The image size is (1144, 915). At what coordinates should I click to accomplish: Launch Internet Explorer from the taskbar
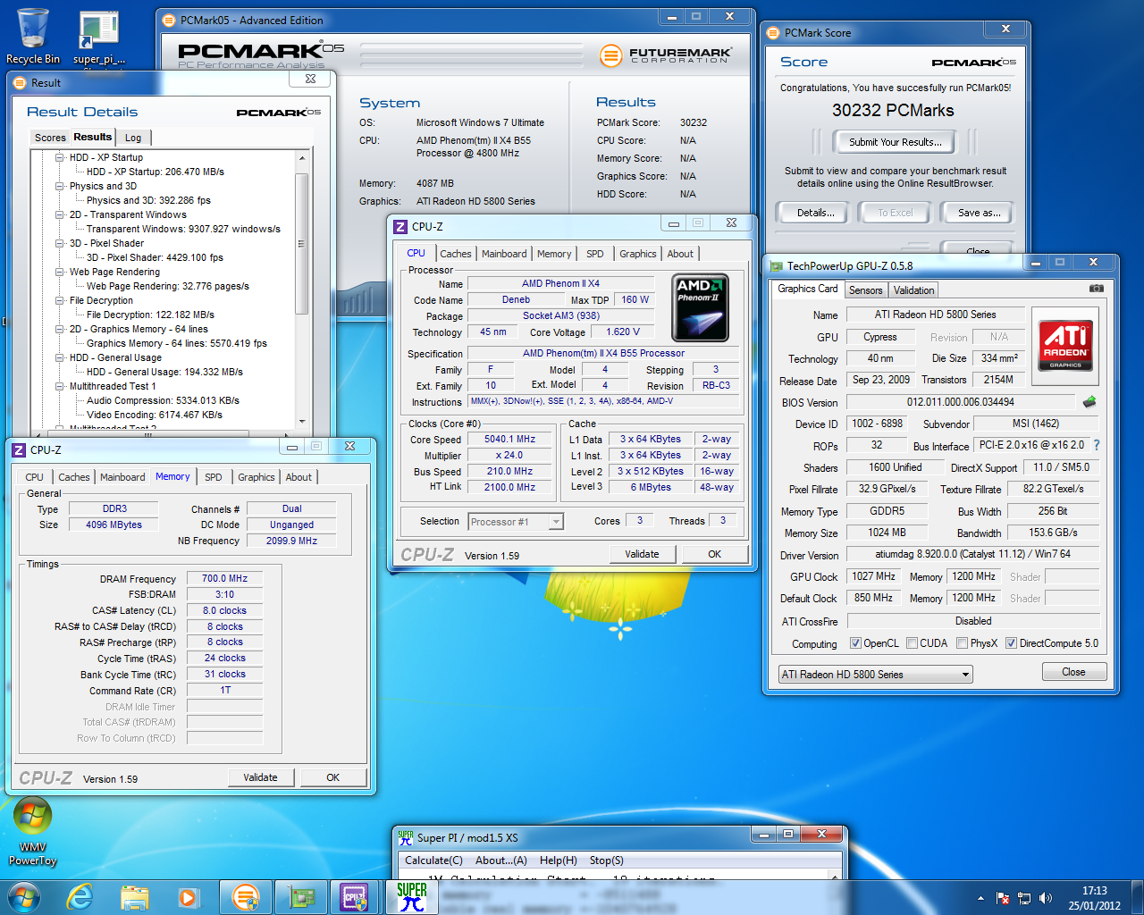tap(80, 897)
